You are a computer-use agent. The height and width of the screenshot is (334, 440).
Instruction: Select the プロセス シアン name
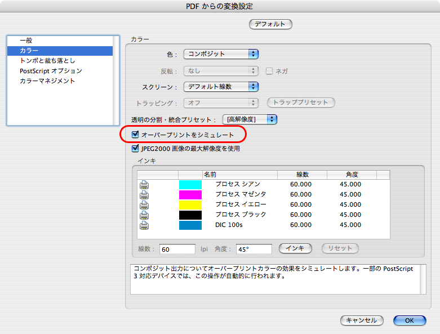point(238,184)
